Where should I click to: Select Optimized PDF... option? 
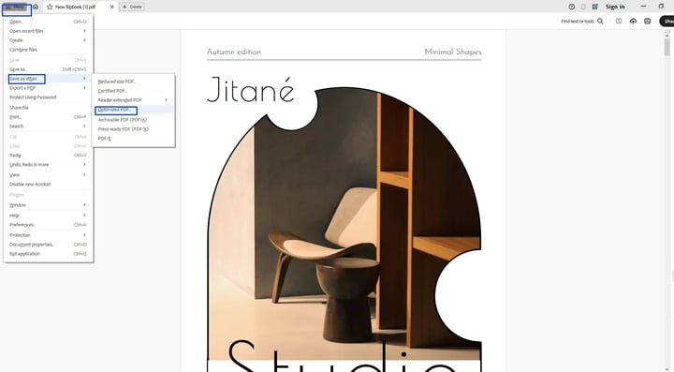click(133, 110)
